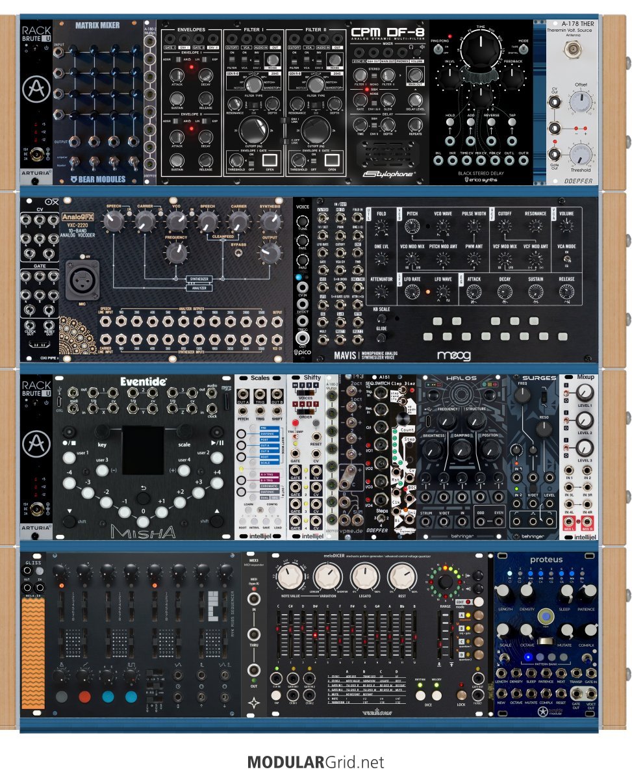
Task: Adjust the Mixup Level 3 knob
Action: point(585,447)
